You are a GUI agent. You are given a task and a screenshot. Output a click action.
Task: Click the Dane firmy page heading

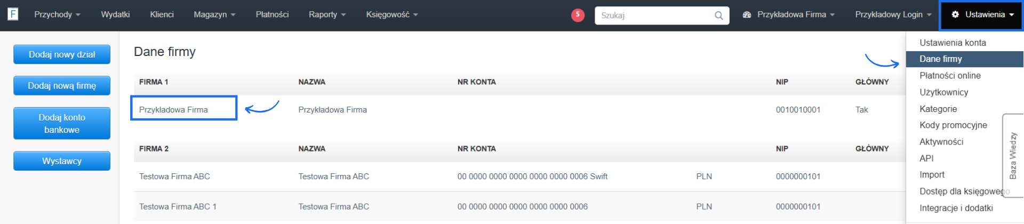pyautogui.click(x=165, y=52)
